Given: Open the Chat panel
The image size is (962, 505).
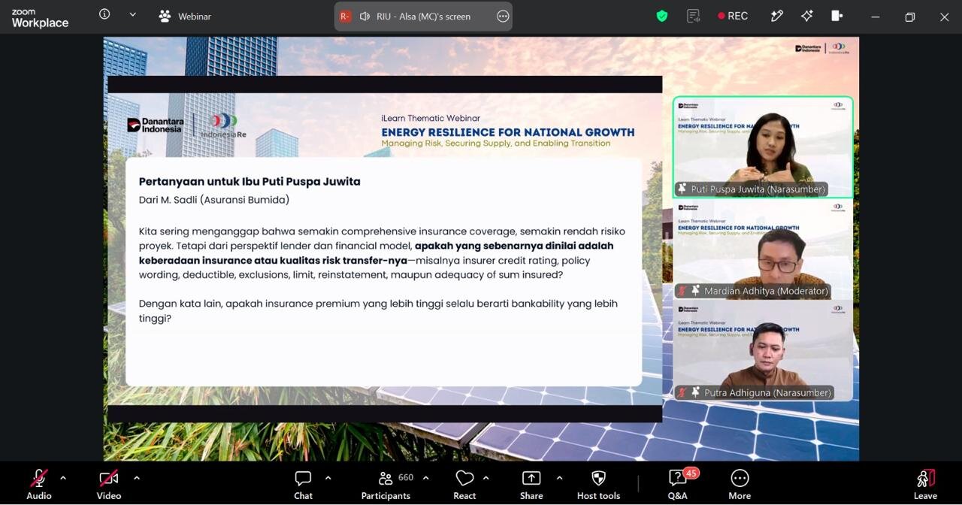Looking at the screenshot, I should tap(304, 484).
